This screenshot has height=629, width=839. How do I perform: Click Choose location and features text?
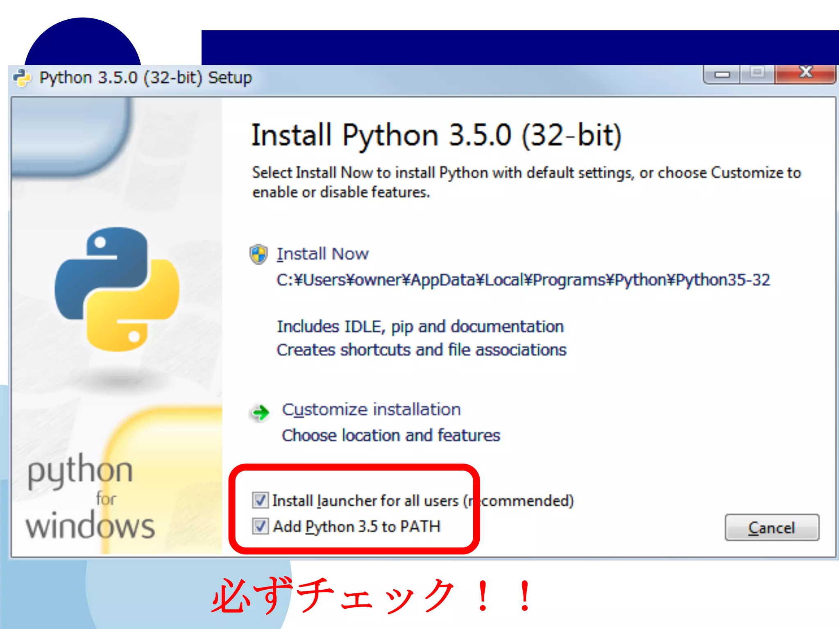pos(391,435)
